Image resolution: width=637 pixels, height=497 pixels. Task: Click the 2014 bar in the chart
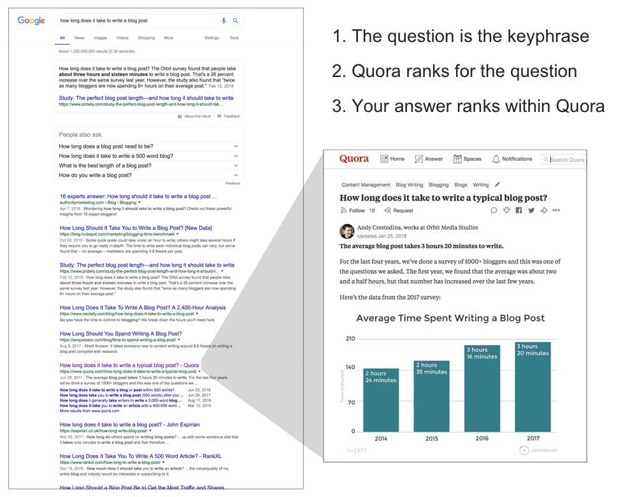tap(381, 400)
